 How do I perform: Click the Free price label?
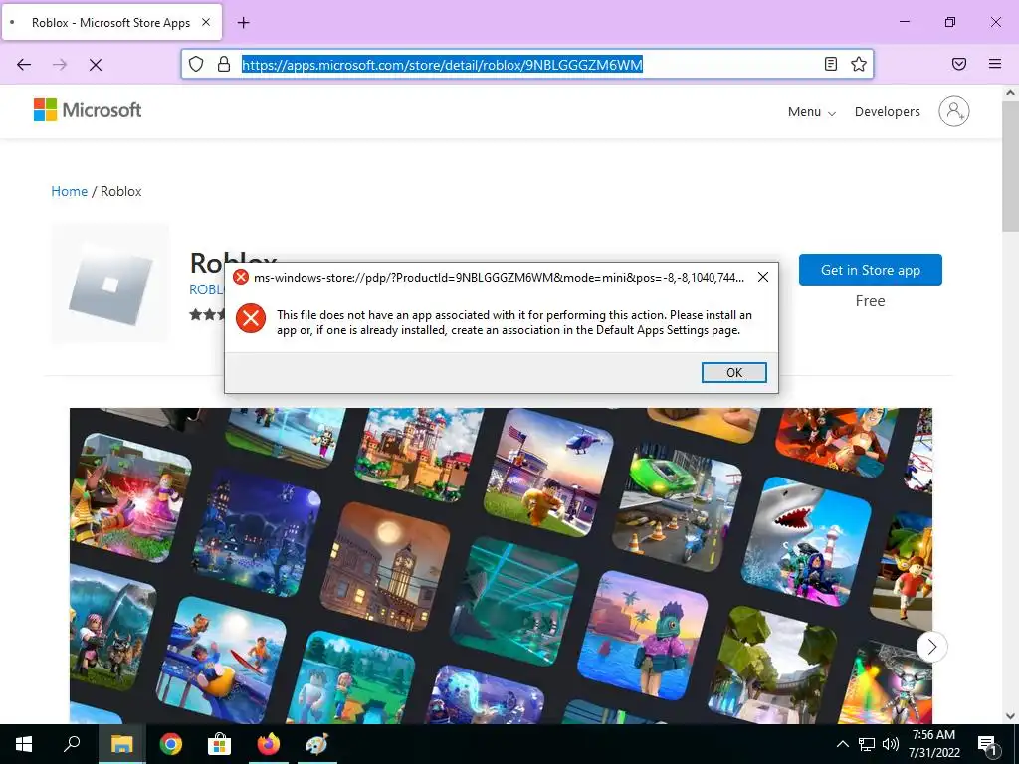(870, 301)
